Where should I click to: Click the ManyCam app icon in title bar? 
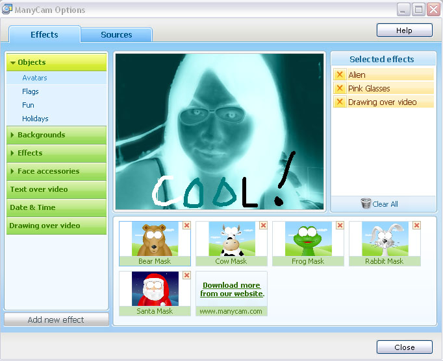click(6, 9)
